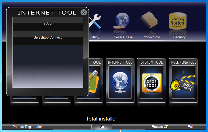Expand the bottom panel with up arrow
208x132 pixels.
102,127
